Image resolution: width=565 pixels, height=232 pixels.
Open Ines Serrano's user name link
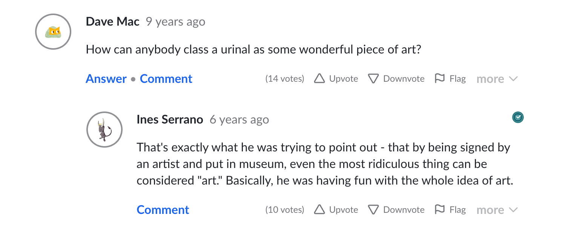(170, 119)
